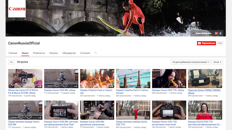
Task: Go to the Каналы tab
Action: [x=54, y=53]
